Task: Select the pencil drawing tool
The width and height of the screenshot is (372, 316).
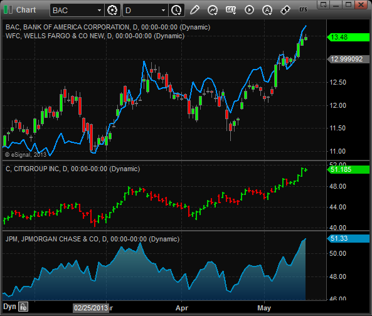Action: (194, 10)
